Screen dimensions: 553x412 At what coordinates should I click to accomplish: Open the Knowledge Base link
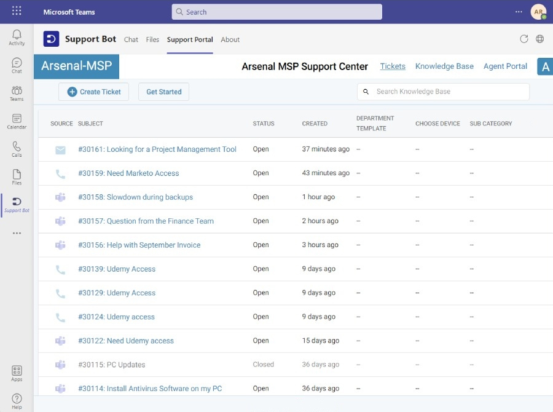pos(444,66)
